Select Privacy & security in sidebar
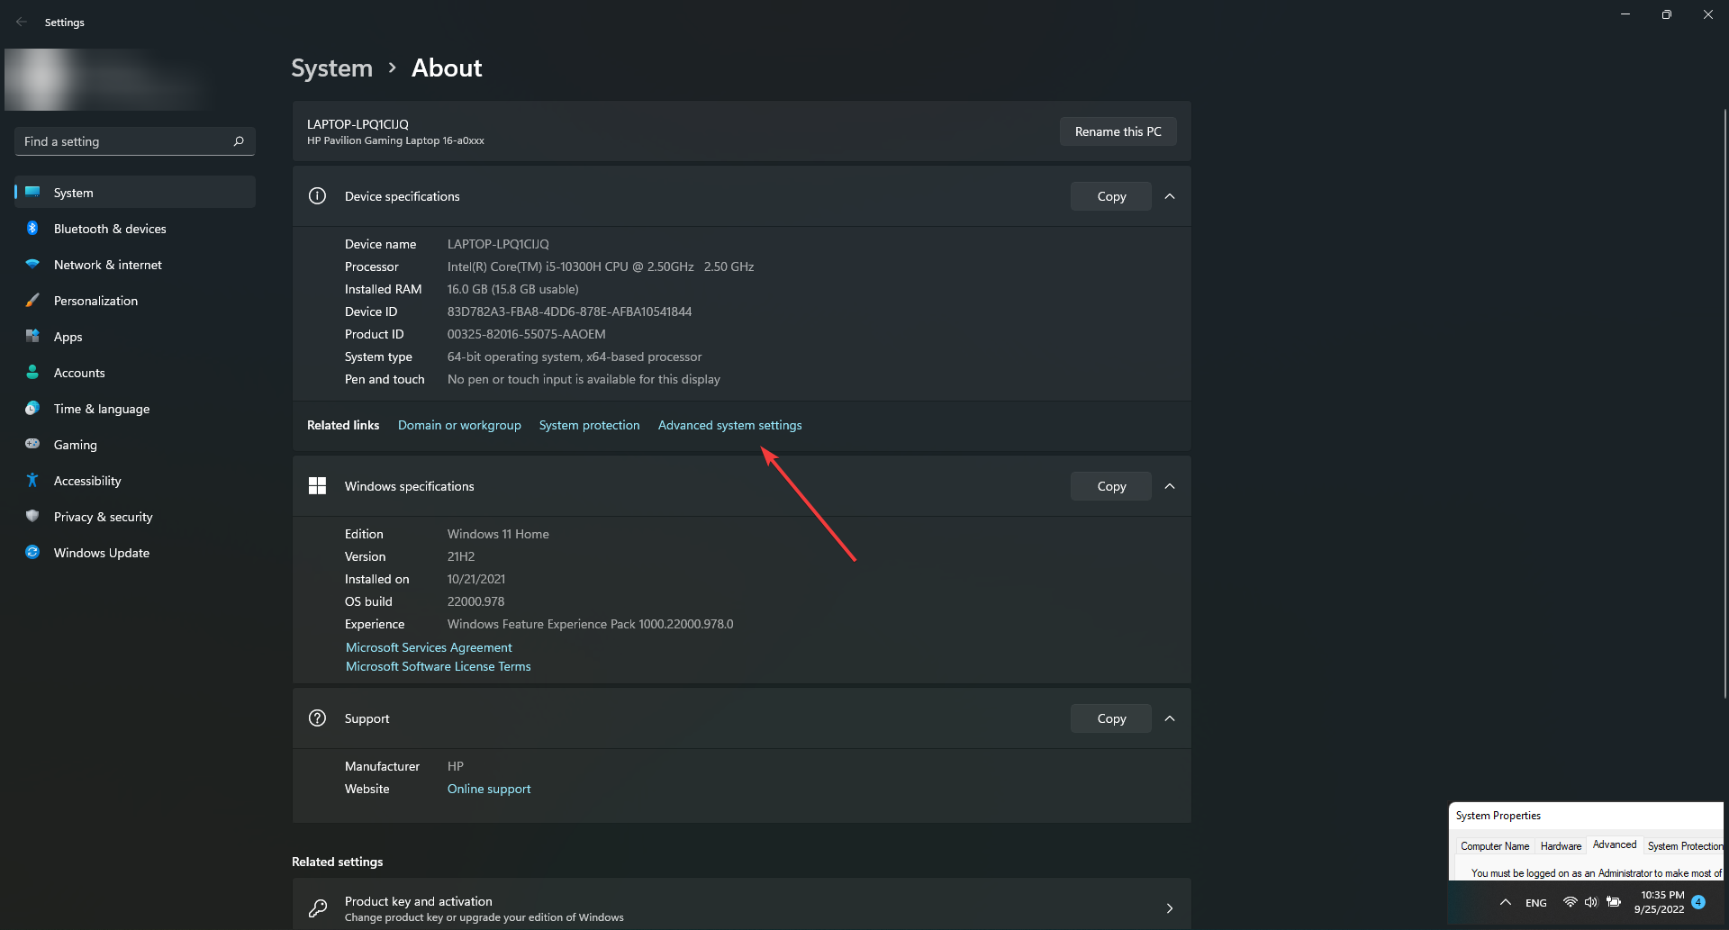Viewport: 1729px width, 930px height. (135, 517)
